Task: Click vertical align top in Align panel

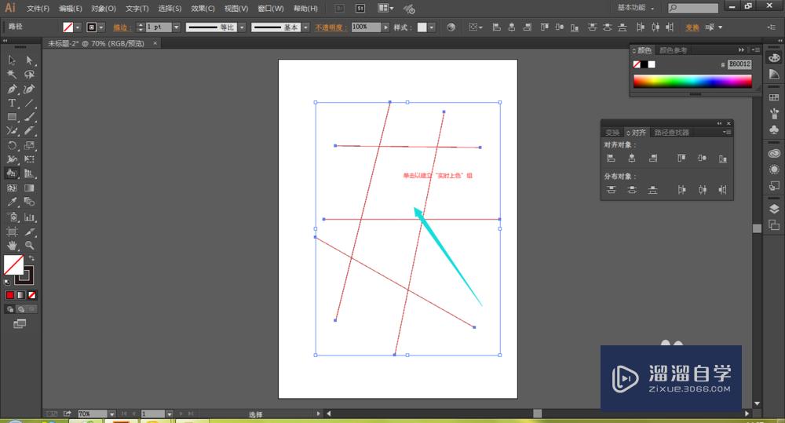Action: point(681,159)
